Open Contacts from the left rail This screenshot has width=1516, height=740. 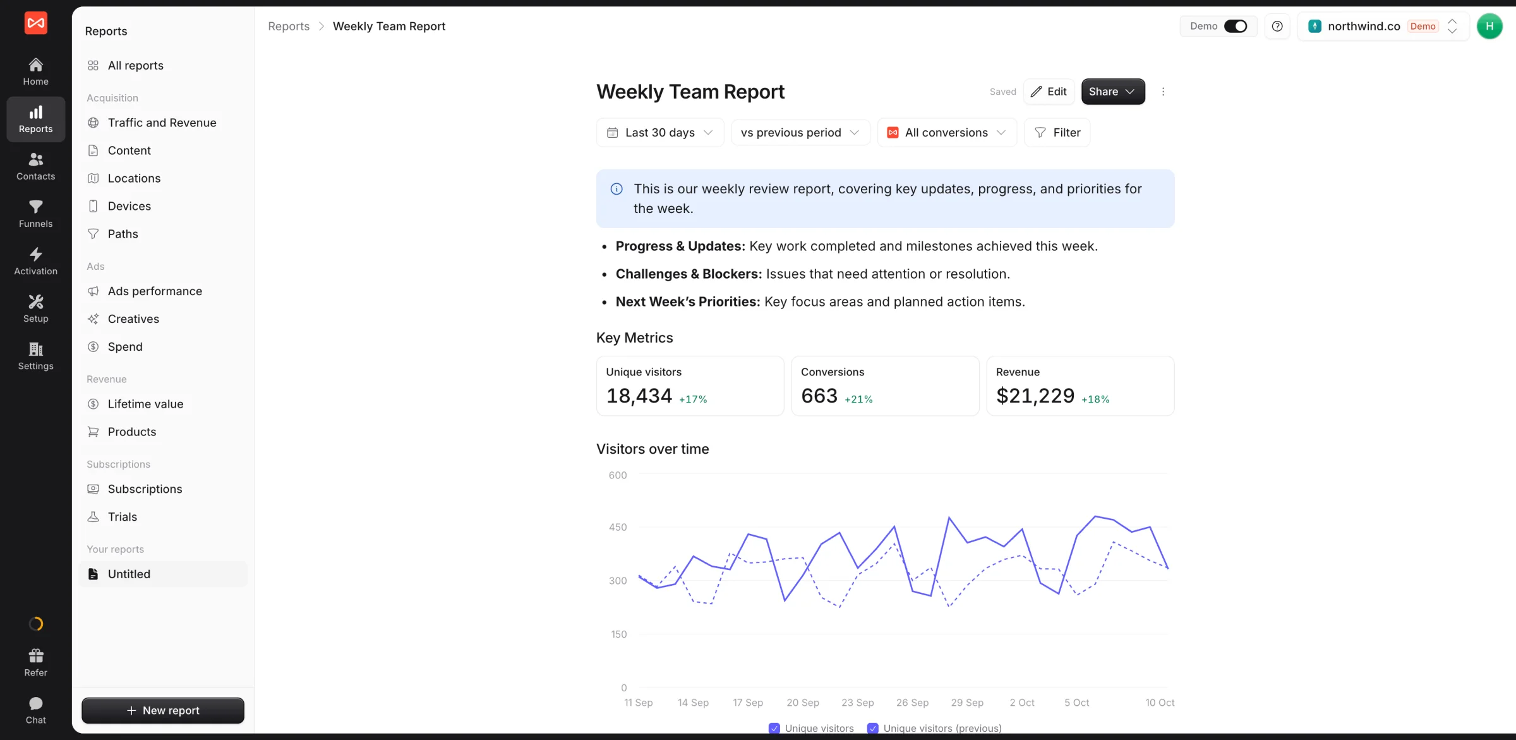[x=36, y=166]
